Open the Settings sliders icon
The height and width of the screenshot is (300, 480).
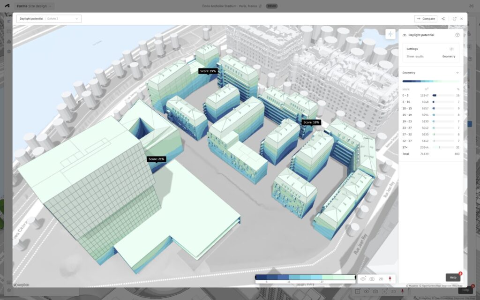point(451,49)
